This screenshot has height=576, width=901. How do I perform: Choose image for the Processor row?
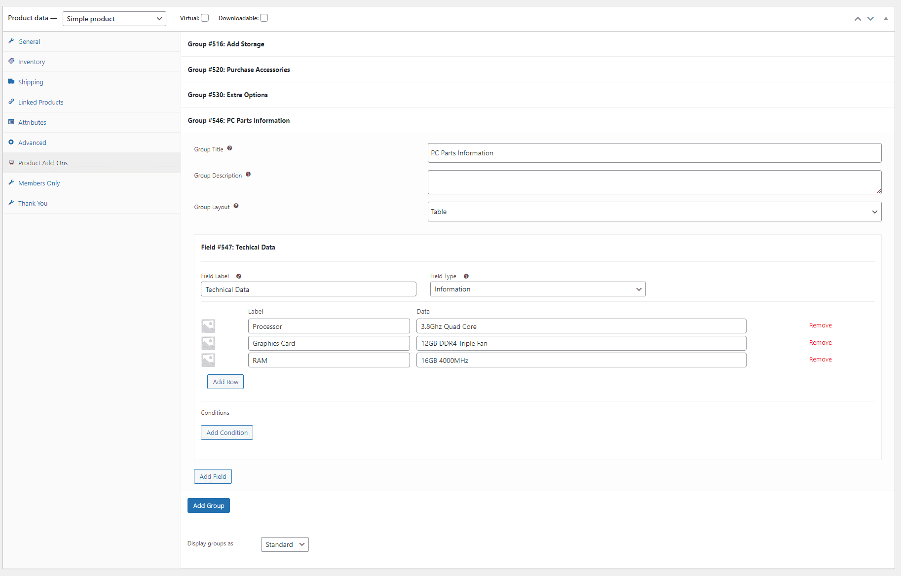(x=208, y=326)
